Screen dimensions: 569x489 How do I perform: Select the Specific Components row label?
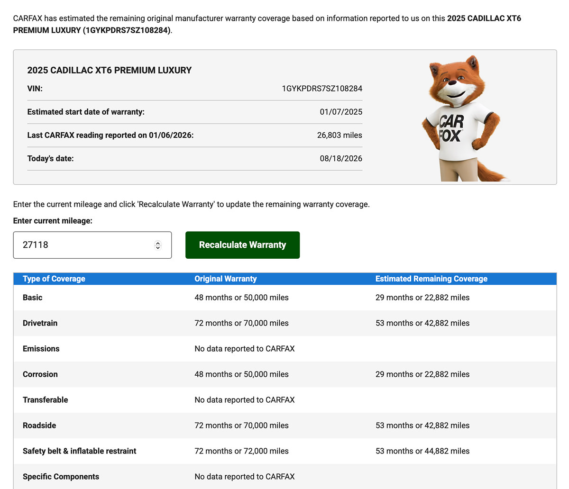tap(61, 477)
